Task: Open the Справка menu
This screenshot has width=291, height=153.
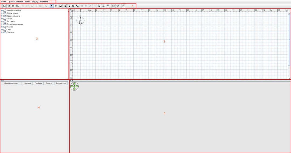Action: (x=44, y=2)
